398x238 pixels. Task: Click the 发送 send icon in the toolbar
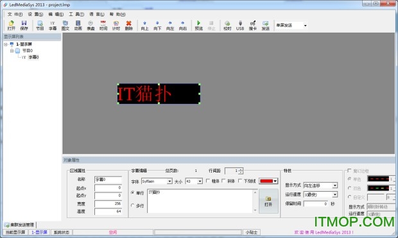pyautogui.click(x=266, y=26)
